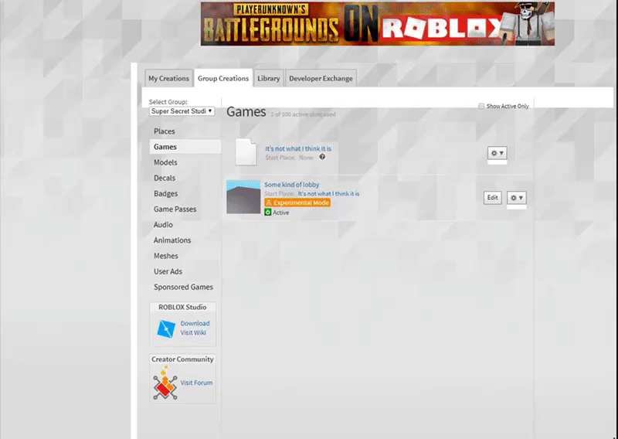Image resolution: width=618 pixels, height=439 pixels.
Task: Open gear settings menu for first game
Action: click(x=497, y=153)
